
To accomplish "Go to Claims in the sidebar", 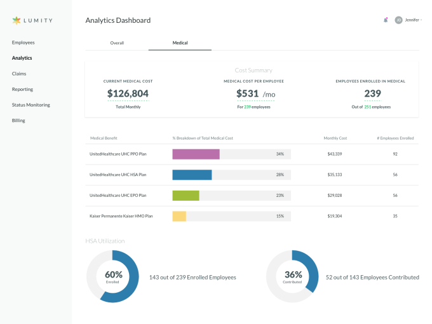I will 19,74.
